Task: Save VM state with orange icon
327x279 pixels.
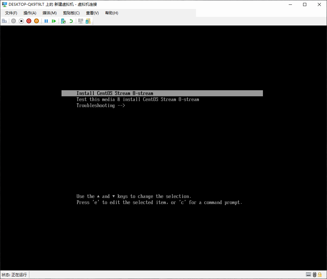Action: (x=37, y=21)
